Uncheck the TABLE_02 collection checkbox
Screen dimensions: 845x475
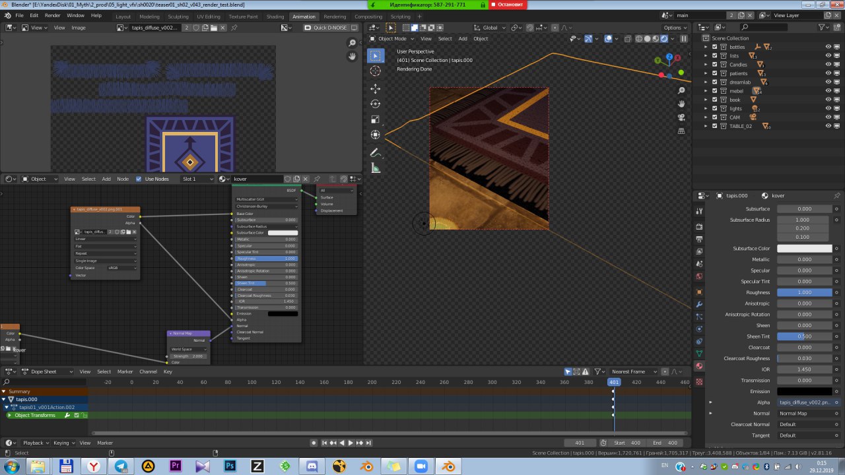(714, 126)
